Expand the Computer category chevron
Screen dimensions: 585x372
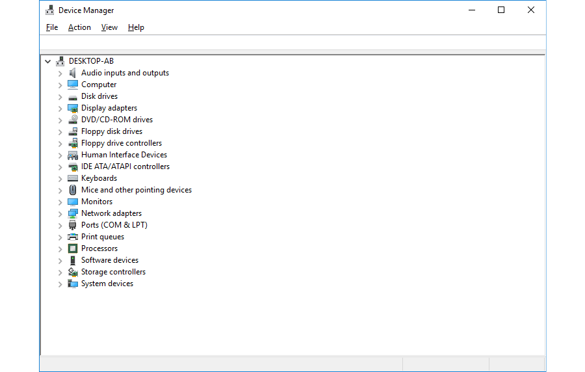point(60,85)
